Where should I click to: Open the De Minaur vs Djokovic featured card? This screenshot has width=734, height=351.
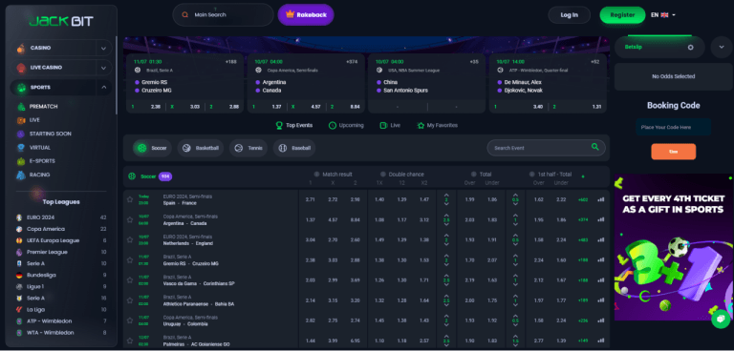548,83
